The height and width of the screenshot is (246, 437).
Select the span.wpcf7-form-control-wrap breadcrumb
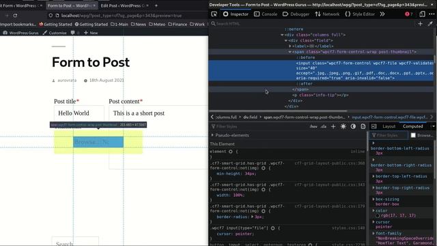tap(305, 117)
